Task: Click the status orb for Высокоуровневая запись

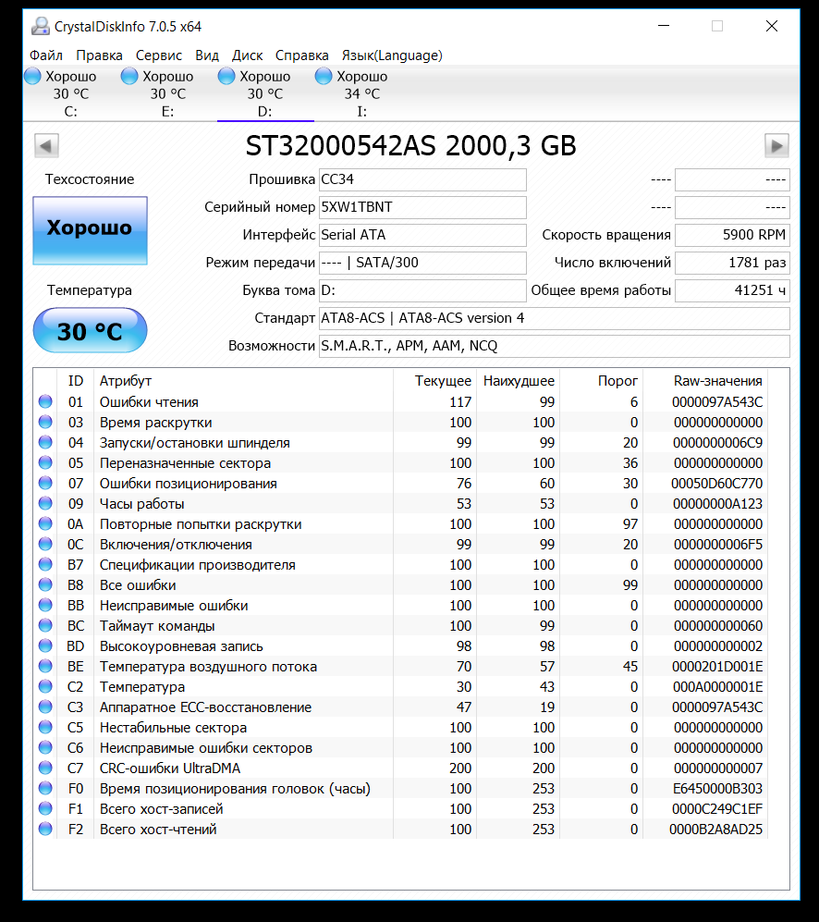Action: [x=45, y=645]
